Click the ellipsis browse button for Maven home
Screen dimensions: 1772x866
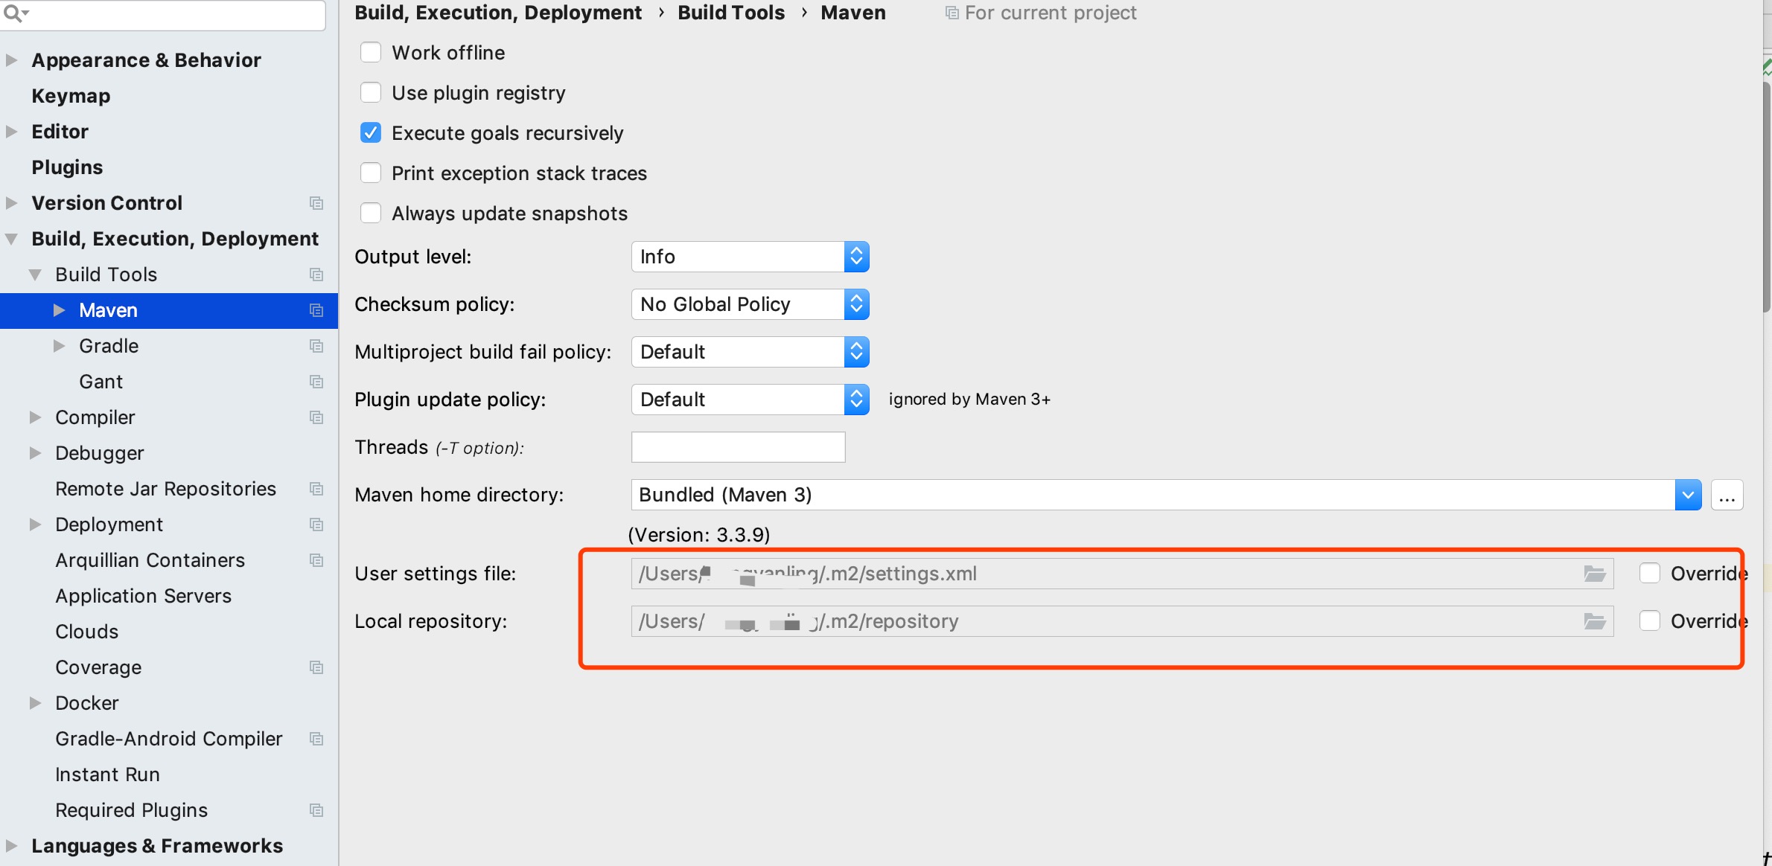[x=1727, y=495]
